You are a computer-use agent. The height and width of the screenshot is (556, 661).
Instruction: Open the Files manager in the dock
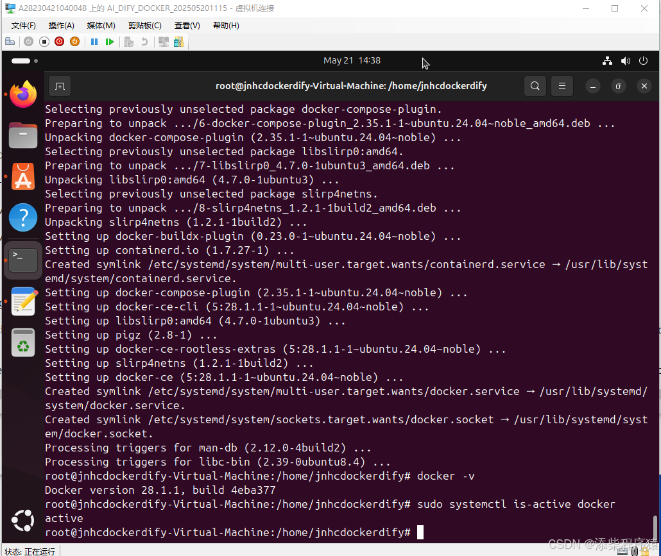click(23, 135)
